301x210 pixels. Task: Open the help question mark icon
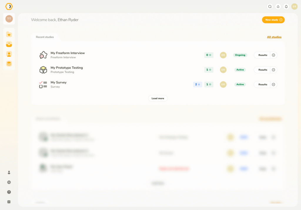[x=9, y=192]
